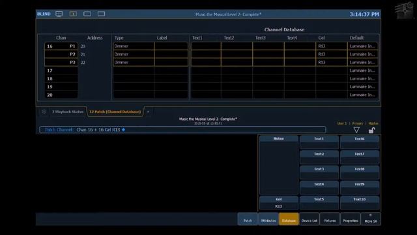This screenshot has height=235, width=417.
Task: Click the Type column header
Action: [x=119, y=38]
